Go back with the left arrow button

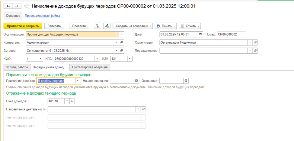[x=8, y=6]
